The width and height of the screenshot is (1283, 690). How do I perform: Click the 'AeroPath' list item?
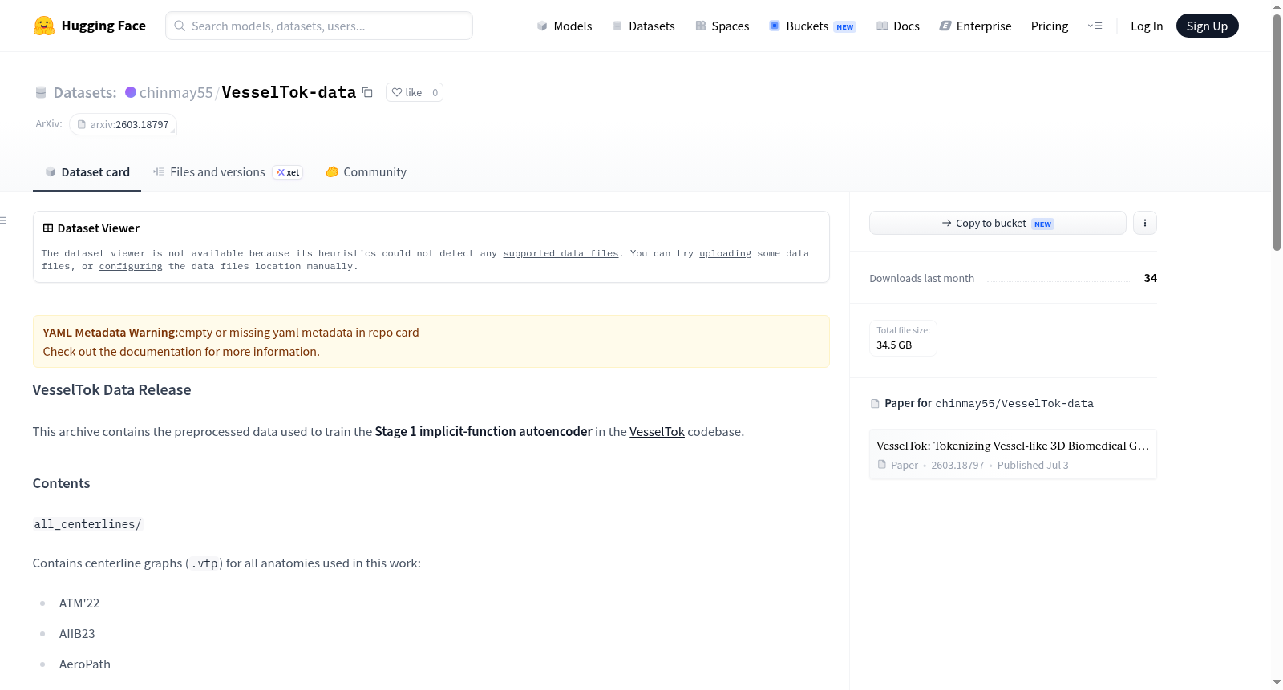click(85, 664)
